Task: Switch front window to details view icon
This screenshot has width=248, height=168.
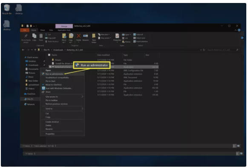Action: 234,146
